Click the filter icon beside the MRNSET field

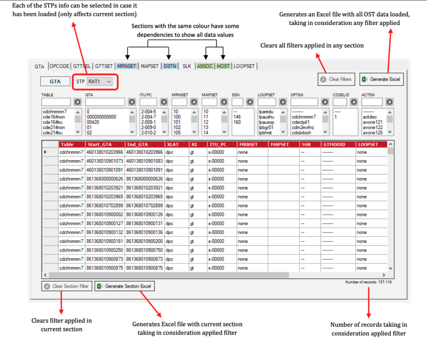pyautogui.click(x=194, y=102)
